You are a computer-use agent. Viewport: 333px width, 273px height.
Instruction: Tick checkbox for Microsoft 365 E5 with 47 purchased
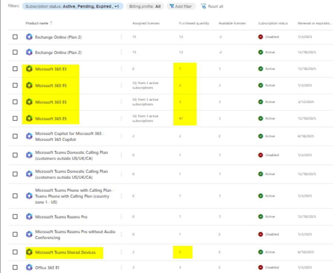pos(15,119)
